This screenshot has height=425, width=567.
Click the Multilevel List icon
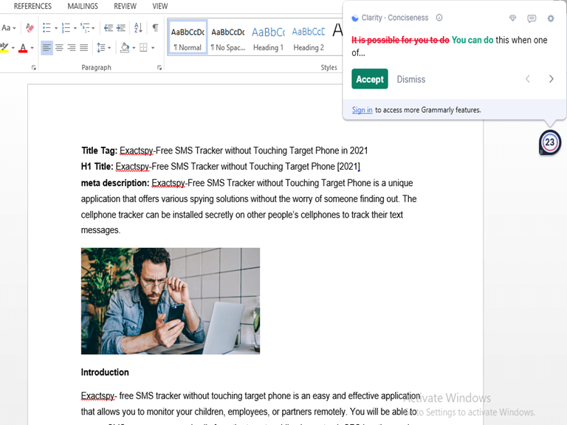click(85, 28)
